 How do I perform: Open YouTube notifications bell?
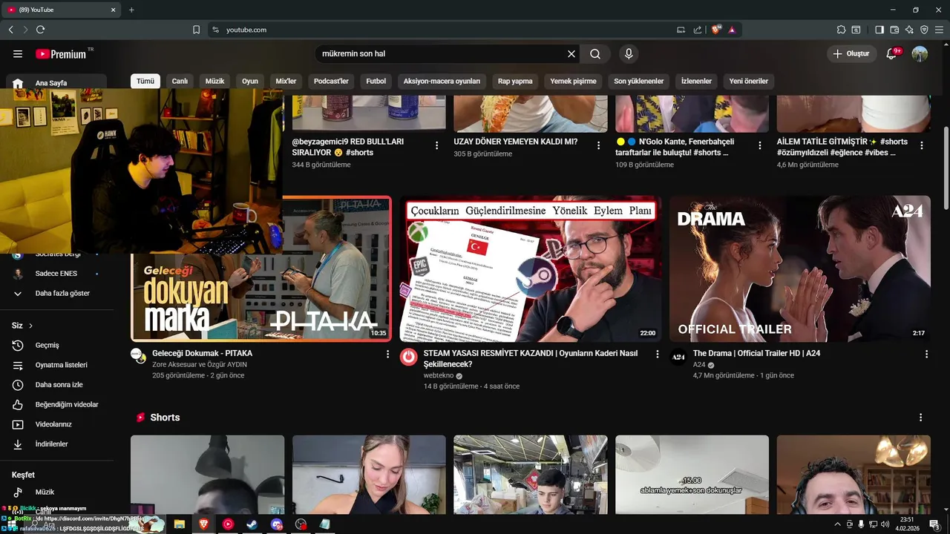click(892, 53)
